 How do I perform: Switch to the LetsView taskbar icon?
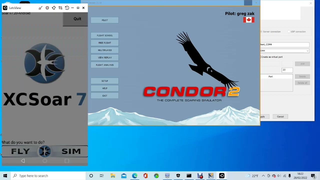point(222,176)
